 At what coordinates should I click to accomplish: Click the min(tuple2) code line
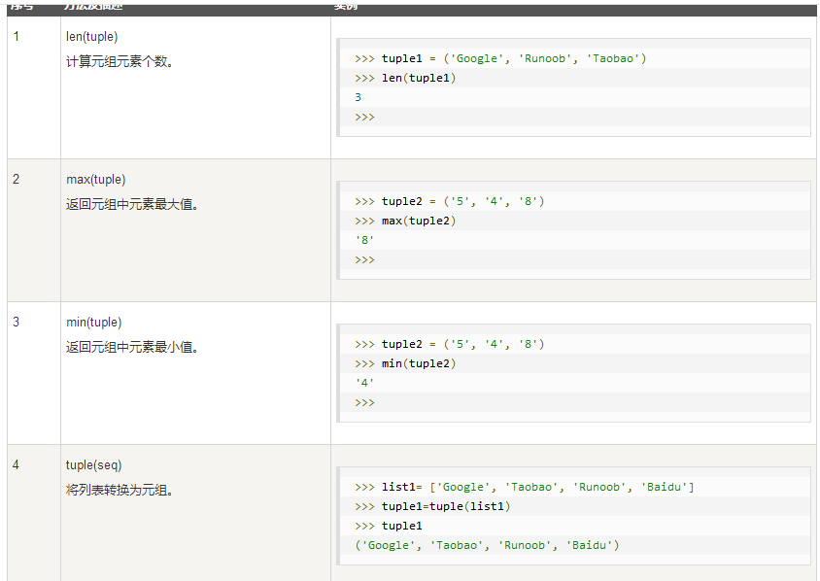pyautogui.click(x=406, y=363)
